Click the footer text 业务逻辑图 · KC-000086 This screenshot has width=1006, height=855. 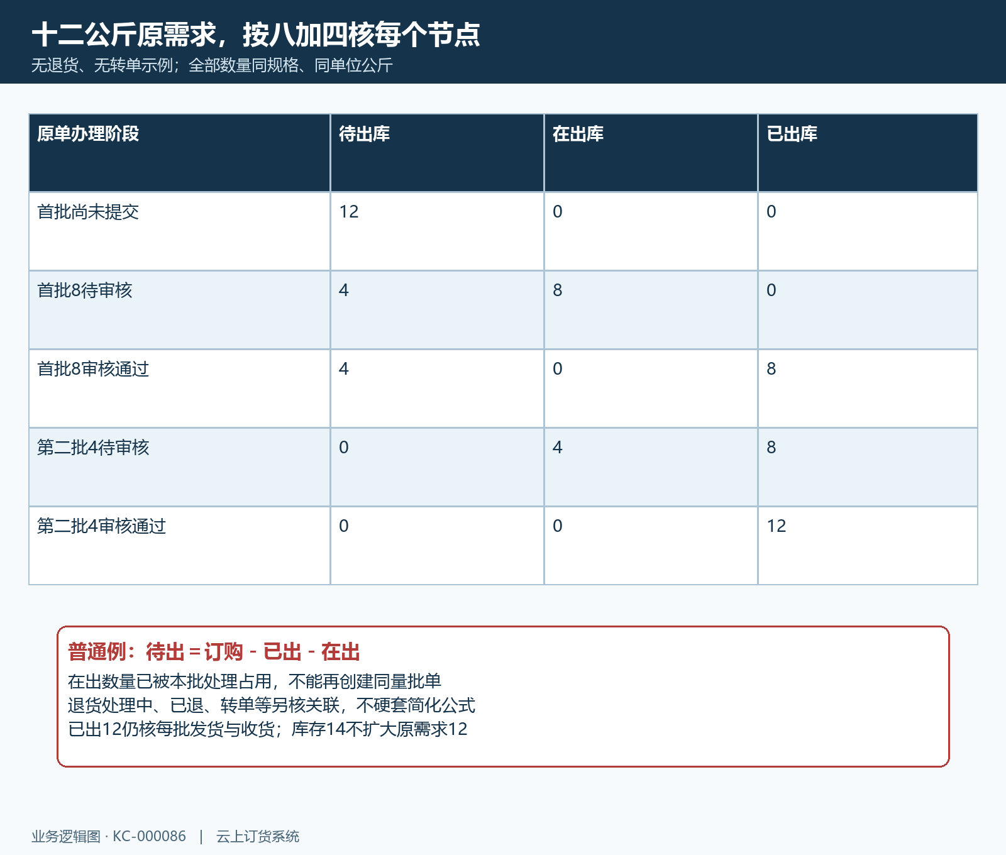109,837
